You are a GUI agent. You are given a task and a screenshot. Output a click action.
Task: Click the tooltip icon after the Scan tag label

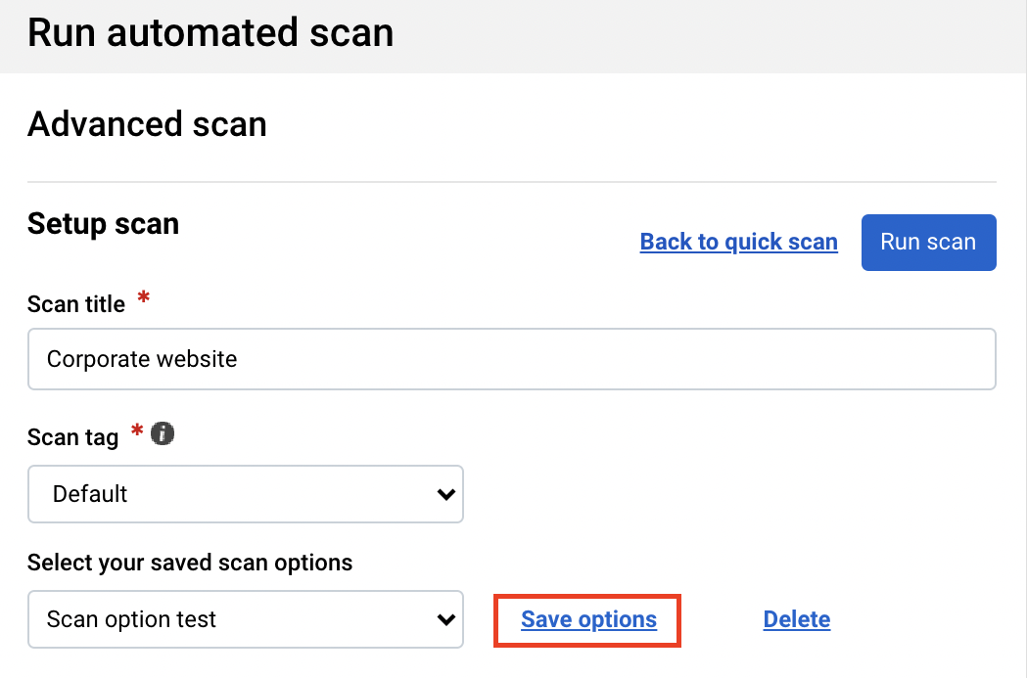click(163, 433)
